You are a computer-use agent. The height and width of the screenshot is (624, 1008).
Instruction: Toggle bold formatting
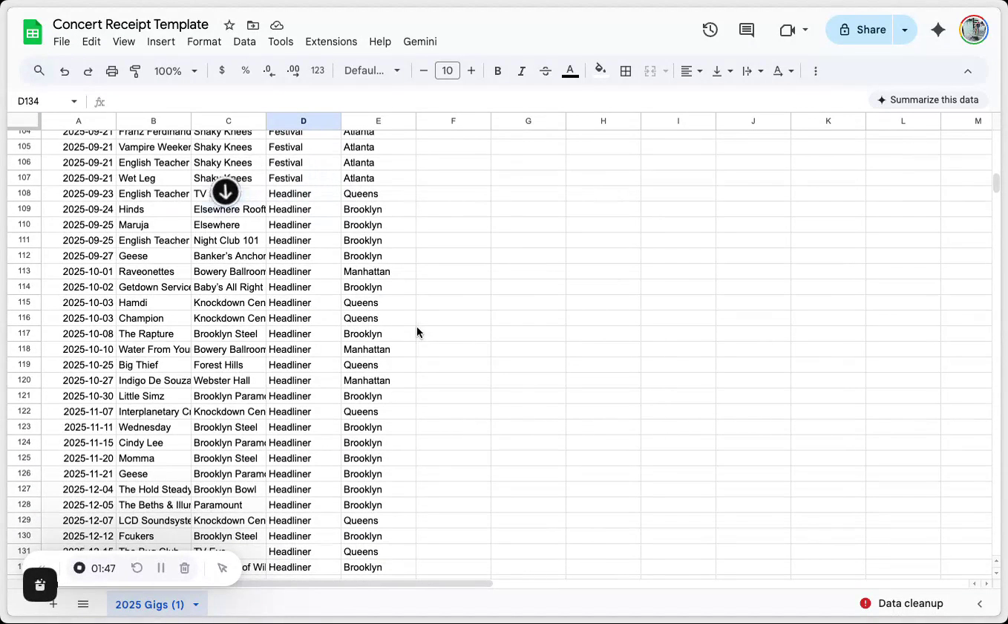[498, 71]
